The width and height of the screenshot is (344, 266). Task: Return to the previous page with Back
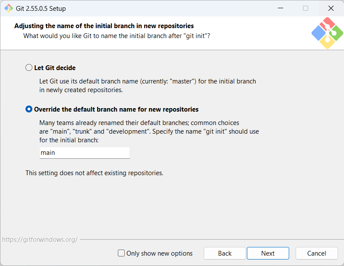[224, 253]
